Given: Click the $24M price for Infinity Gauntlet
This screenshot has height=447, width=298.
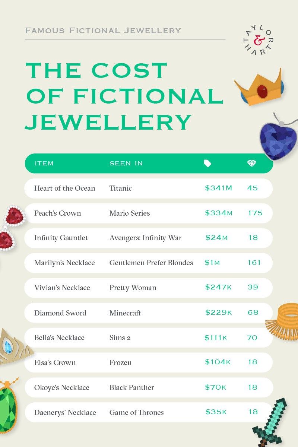Looking at the screenshot, I should (216, 238).
